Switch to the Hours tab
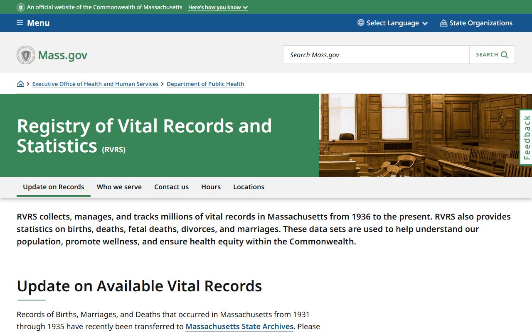 211,187
